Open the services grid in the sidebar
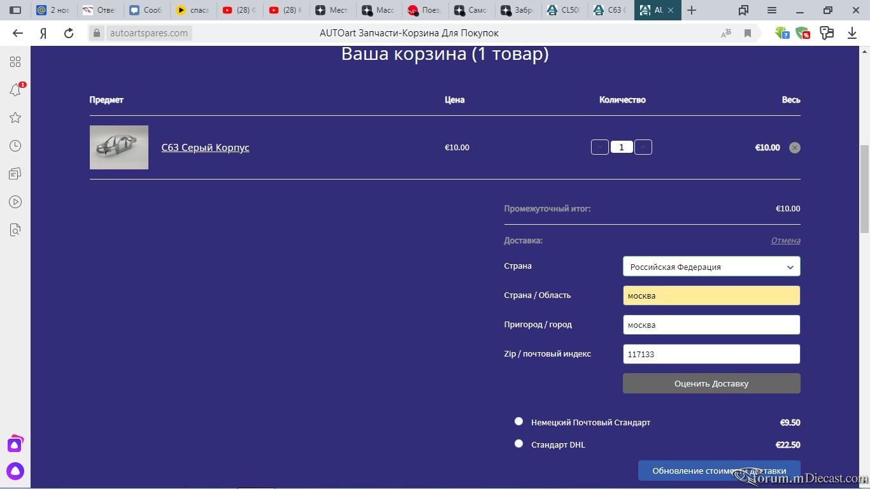870x489 pixels. pyautogui.click(x=15, y=62)
